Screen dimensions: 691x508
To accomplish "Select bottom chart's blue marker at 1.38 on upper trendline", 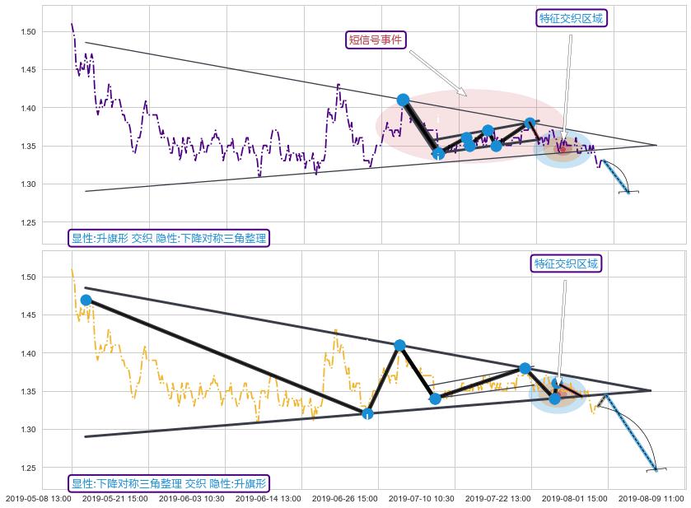I will click(x=525, y=368).
